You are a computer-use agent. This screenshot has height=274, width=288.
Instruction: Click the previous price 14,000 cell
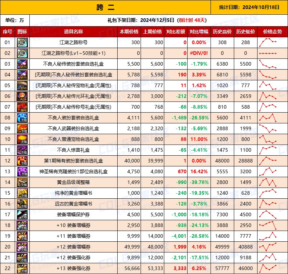[x=152, y=236]
